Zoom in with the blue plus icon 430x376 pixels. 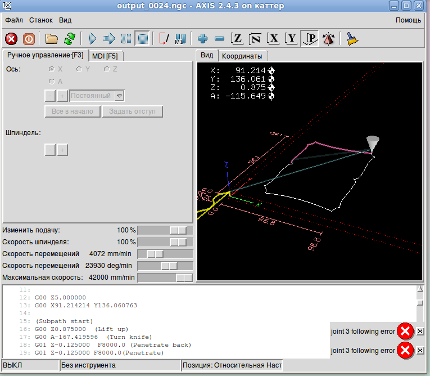pyautogui.click(x=203, y=39)
